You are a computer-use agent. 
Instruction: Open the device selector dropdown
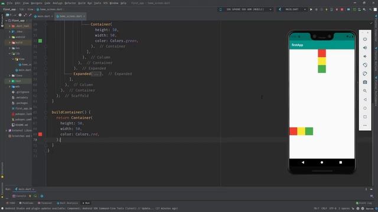point(246,9)
